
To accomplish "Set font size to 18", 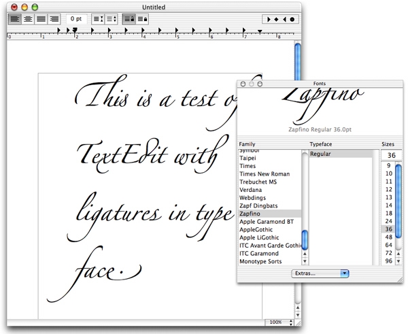I will pyautogui.click(x=388, y=213).
